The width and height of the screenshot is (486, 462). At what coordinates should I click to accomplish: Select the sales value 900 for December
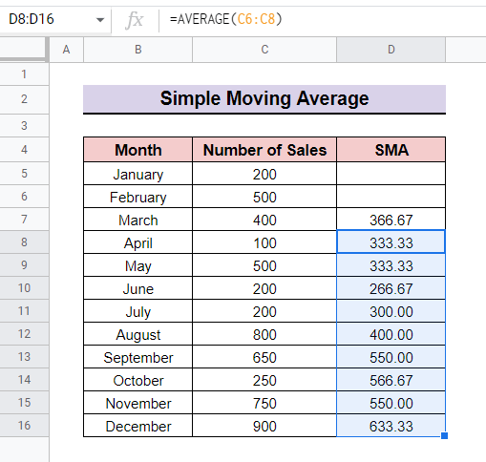point(264,426)
